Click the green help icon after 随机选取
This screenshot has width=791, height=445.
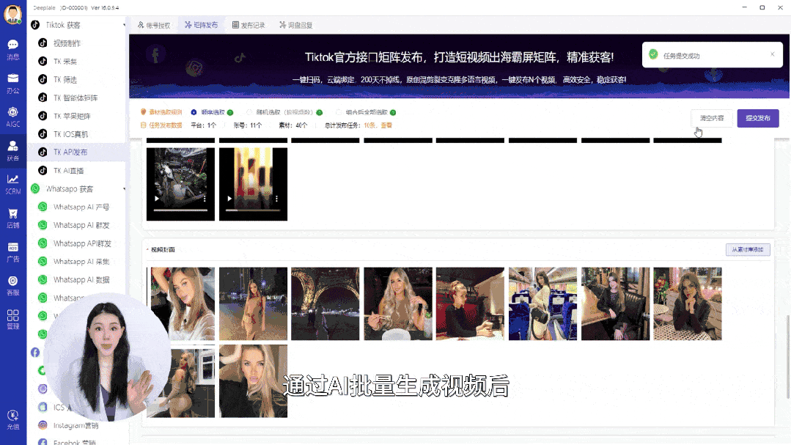[320, 112]
